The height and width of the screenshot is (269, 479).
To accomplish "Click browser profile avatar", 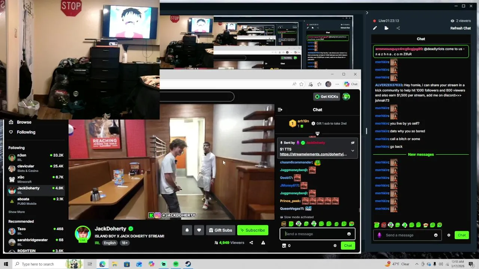I will [328, 84].
